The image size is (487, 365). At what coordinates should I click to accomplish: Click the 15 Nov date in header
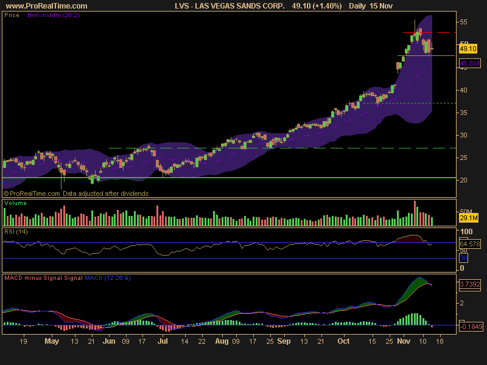[x=381, y=6]
